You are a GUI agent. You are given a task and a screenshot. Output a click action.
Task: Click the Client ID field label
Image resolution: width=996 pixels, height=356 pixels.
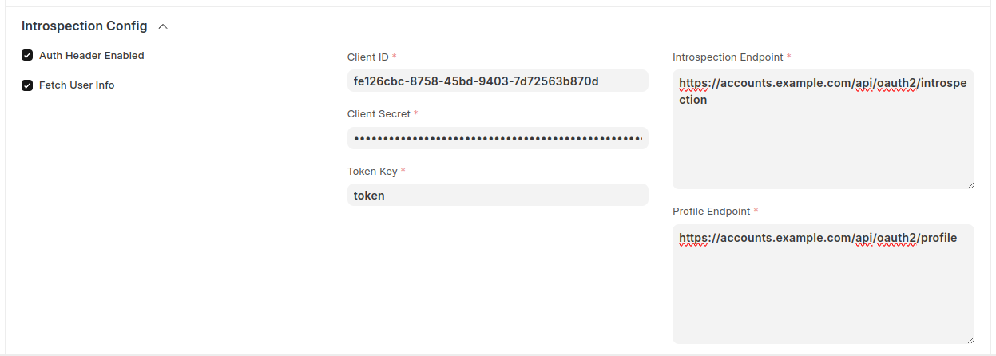click(x=367, y=57)
